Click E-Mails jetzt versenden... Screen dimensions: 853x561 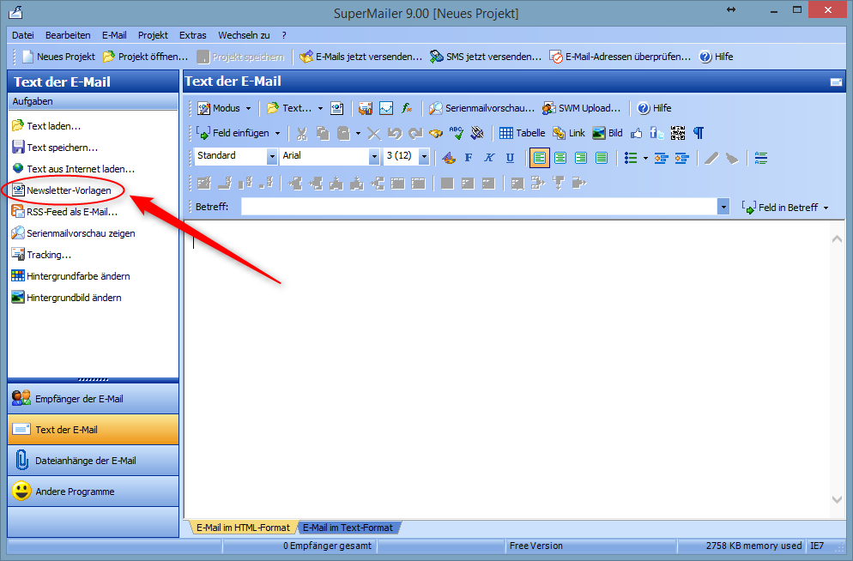coord(360,57)
